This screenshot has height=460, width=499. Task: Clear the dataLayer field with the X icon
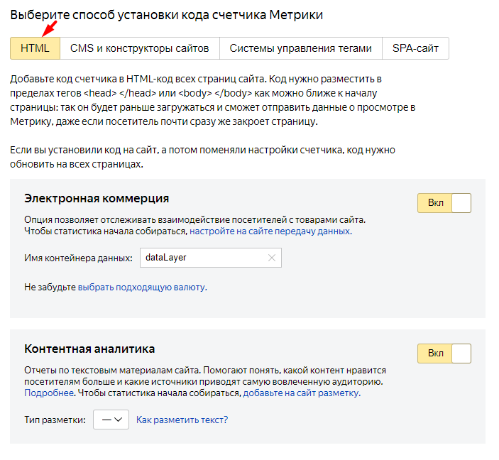point(271,258)
